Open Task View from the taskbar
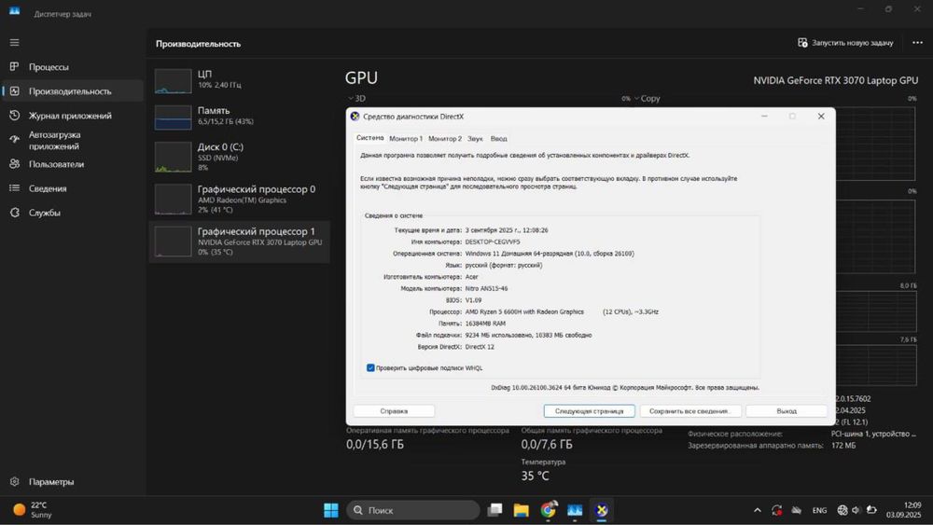This screenshot has height=525, width=933. click(494, 510)
